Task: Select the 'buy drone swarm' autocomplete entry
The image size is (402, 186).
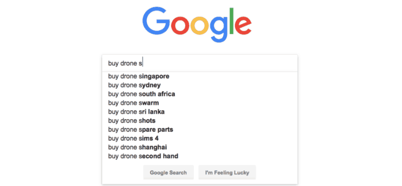Action: [134, 103]
